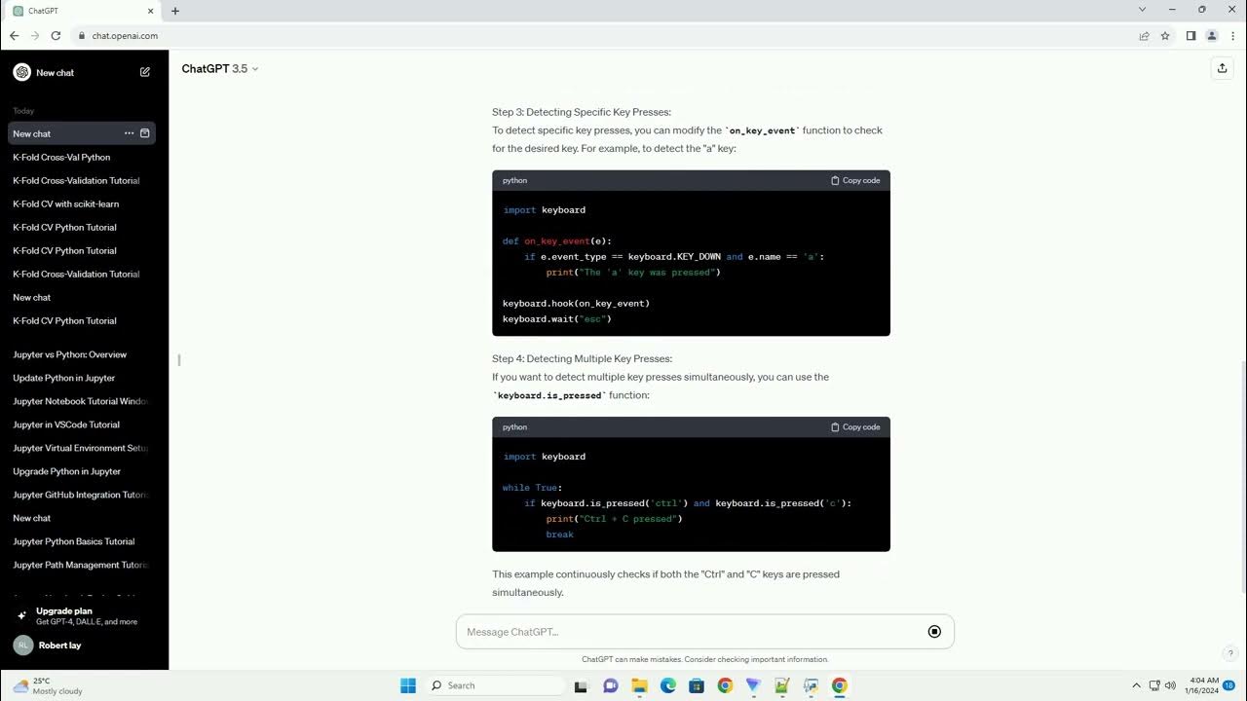Image resolution: width=1247 pixels, height=701 pixels.
Task: Close the ChatGPT browser tab
Action: click(x=150, y=11)
